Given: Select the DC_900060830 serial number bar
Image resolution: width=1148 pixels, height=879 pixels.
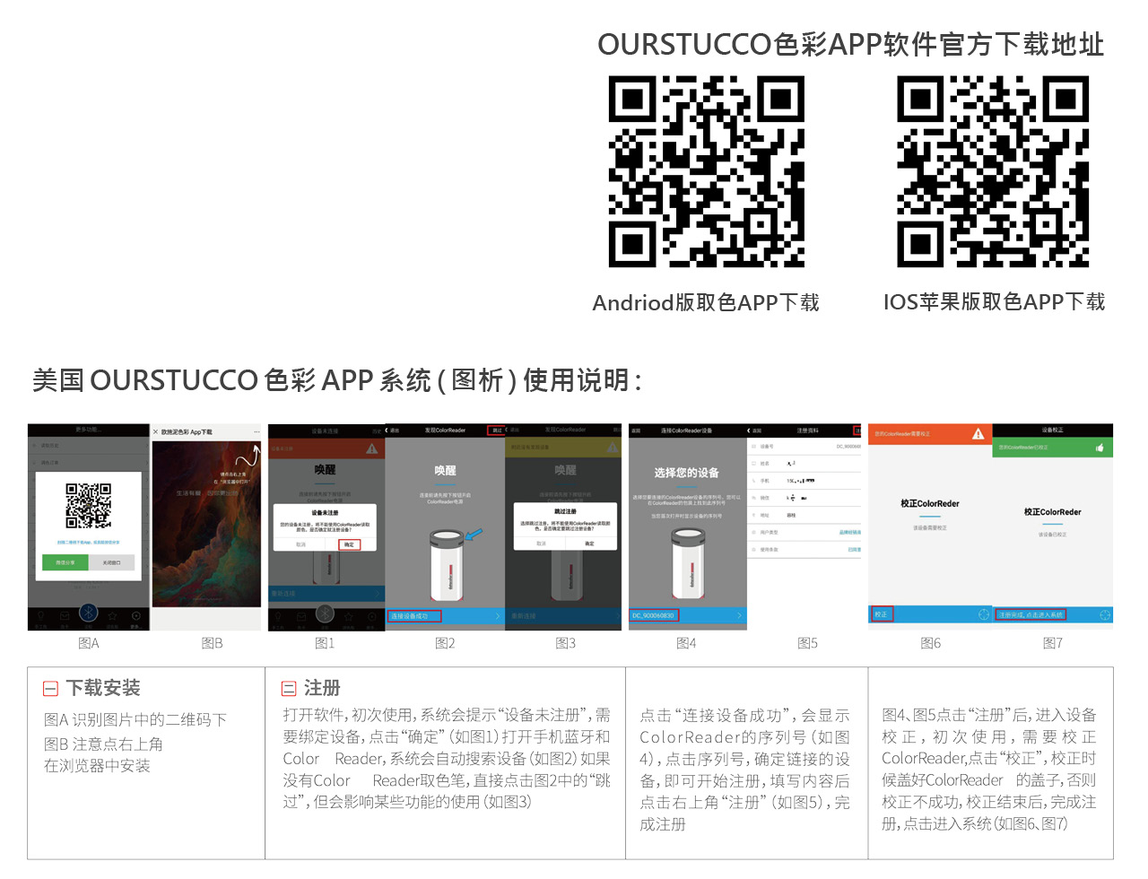Looking at the screenshot, I should click(688, 615).
